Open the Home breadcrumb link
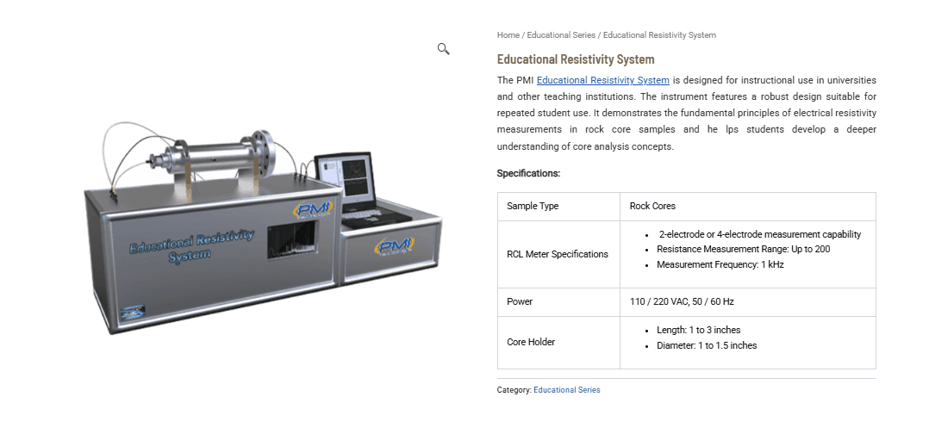 [x=508, y=35]
